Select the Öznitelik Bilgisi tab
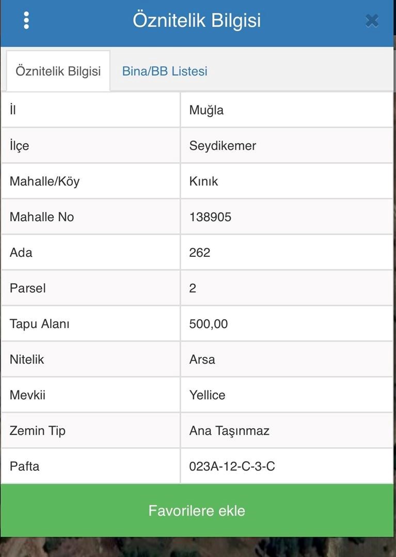Image resolution: width=396 pixels, height=557 pixels. (58, 71)
